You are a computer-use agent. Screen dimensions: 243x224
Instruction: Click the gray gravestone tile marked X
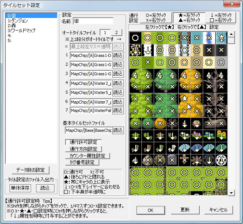[172, 160]
